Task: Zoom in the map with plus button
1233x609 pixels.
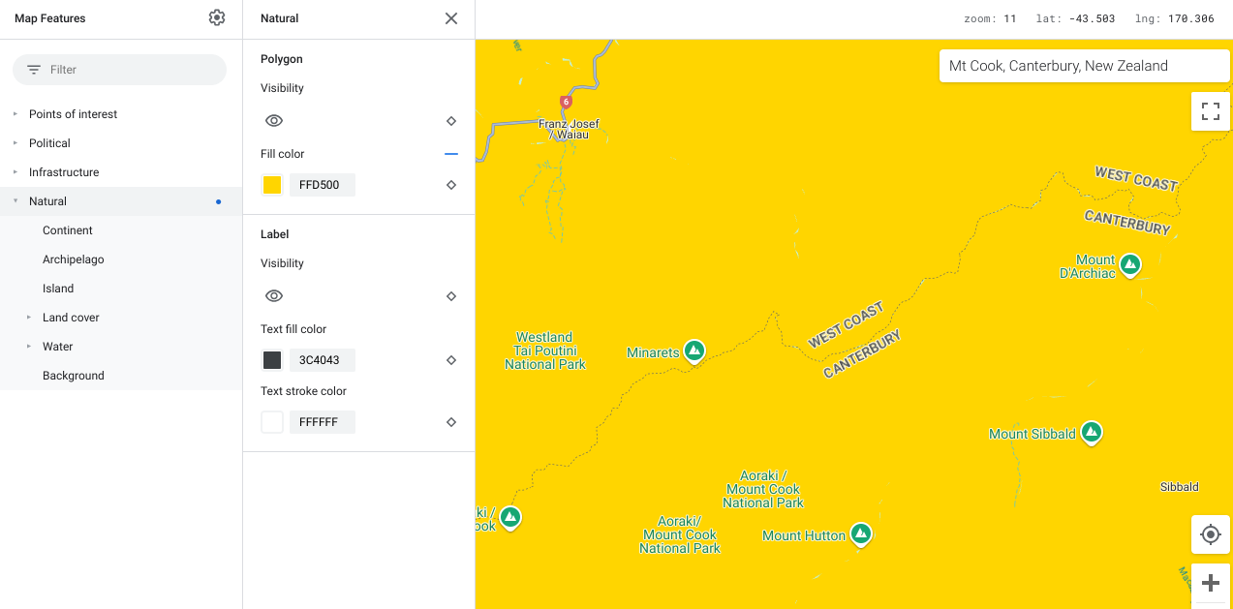Action: (x=1211, y=583)
